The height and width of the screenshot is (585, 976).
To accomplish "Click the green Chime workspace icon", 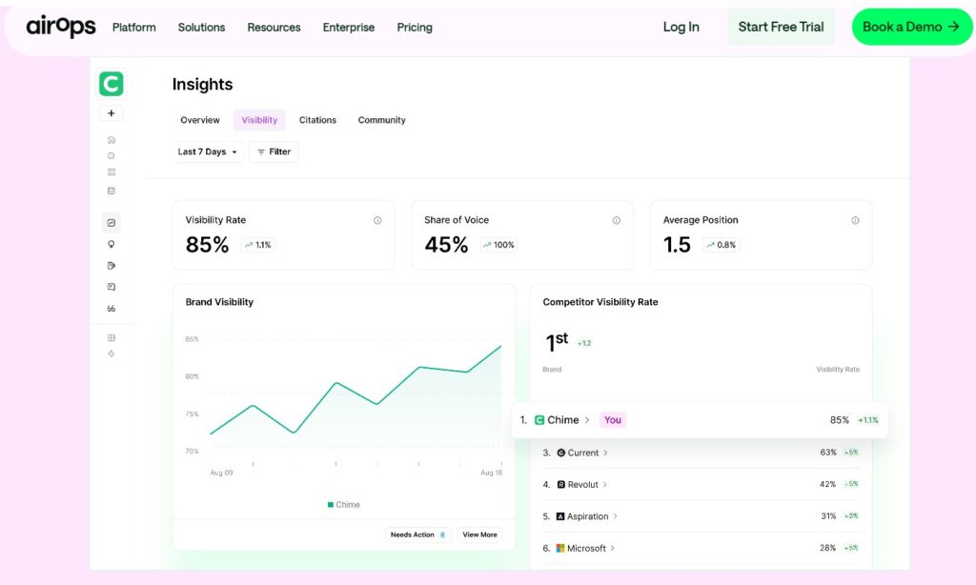I will [x=112, y=84].
